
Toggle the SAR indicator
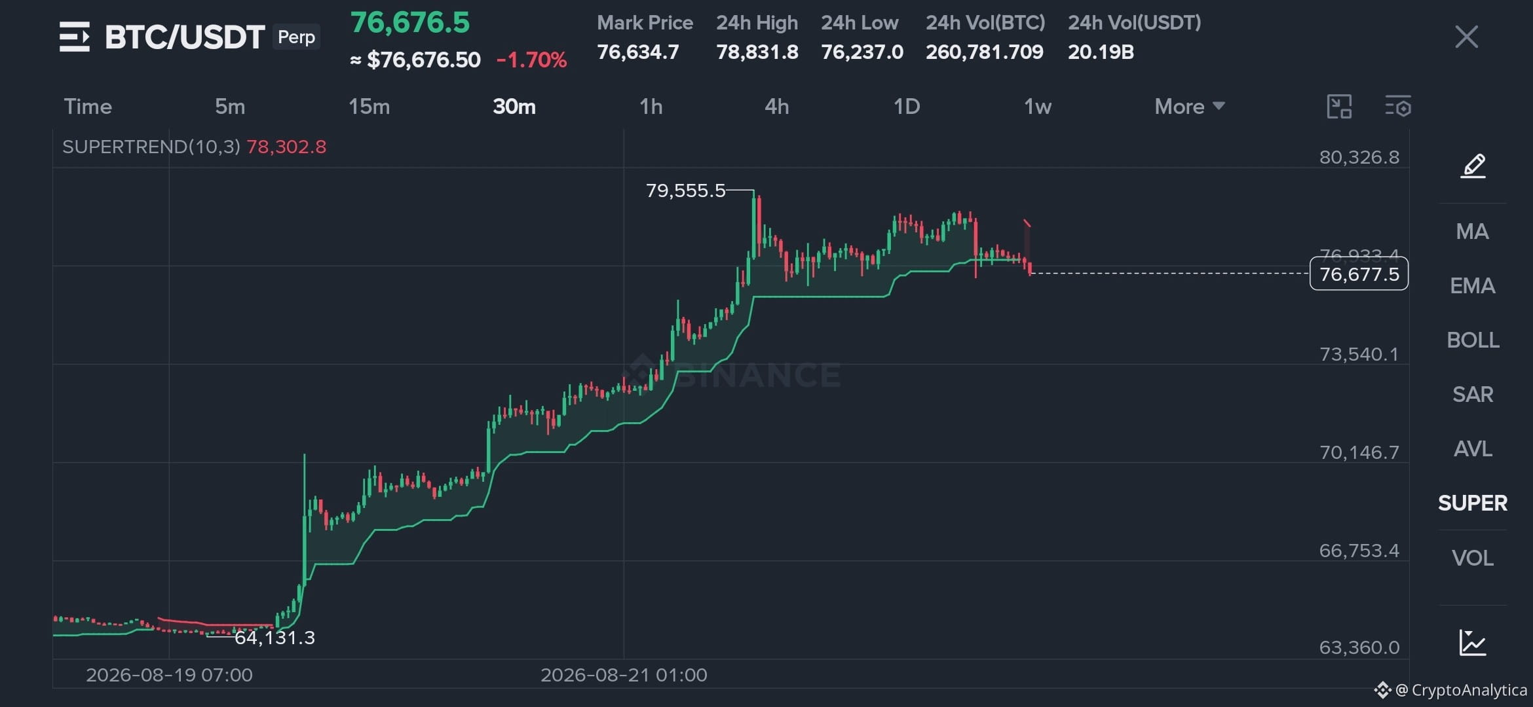(1473, 395)
